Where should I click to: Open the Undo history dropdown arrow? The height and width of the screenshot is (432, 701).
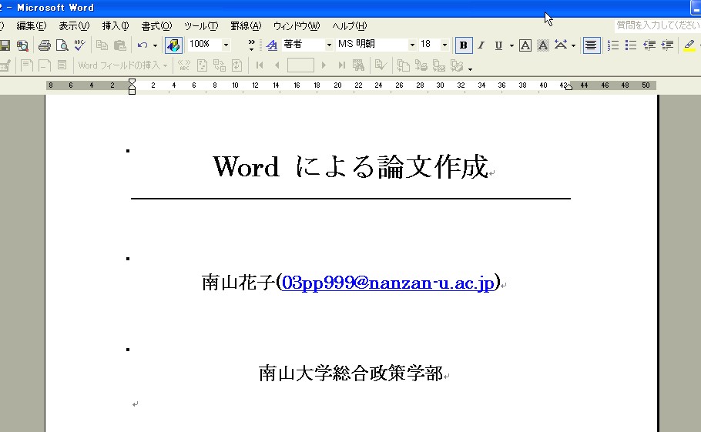pos(155,45)
